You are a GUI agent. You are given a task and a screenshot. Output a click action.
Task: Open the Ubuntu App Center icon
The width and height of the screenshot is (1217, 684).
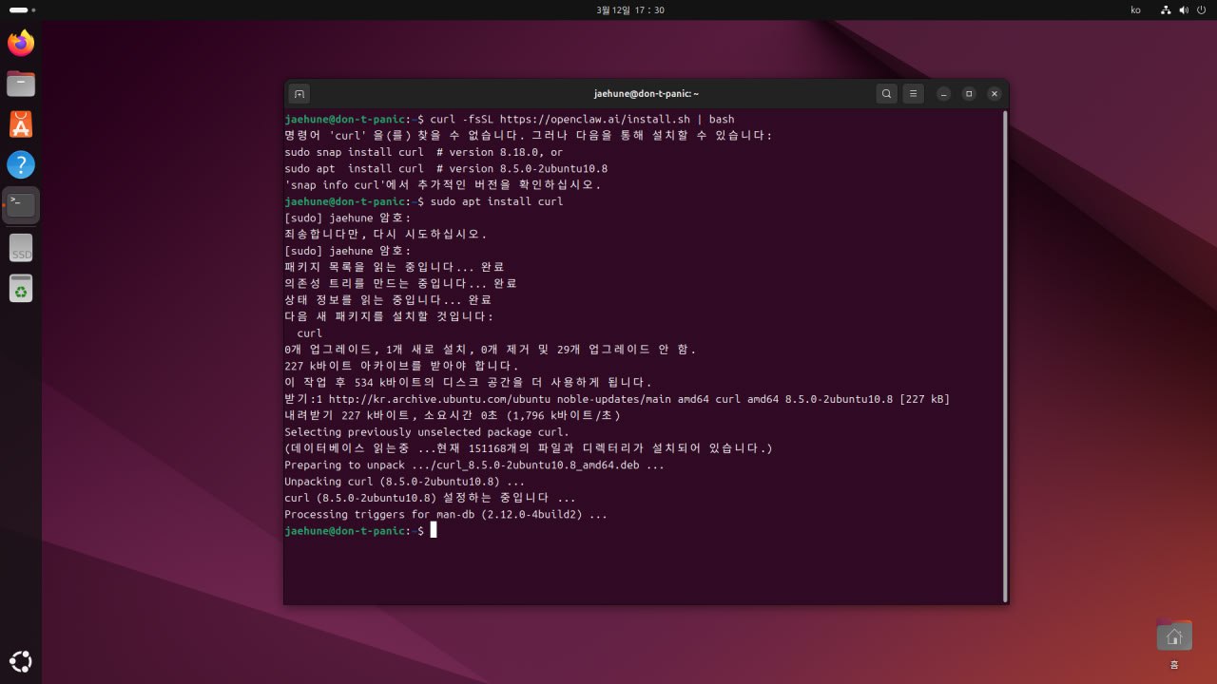(21, 124)
